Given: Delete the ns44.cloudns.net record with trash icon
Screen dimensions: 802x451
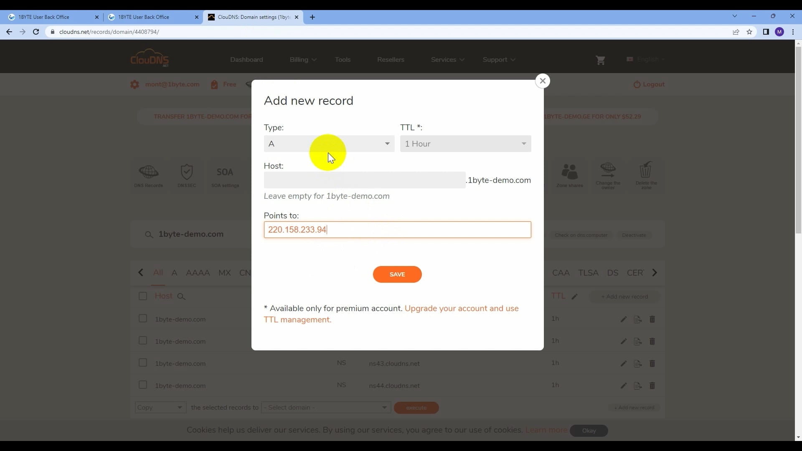Looking at the screenshot, I should click(652, 385).
